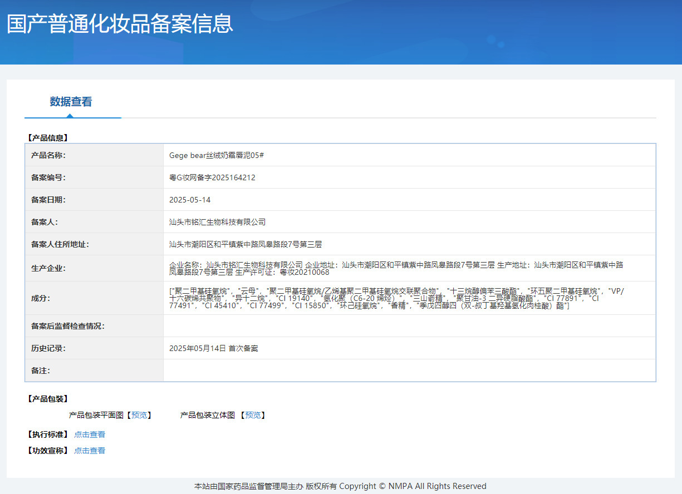Preview the 产品包装立体图 image
The height and width of the screenshot is (494, 682).
tap(253, 415)
